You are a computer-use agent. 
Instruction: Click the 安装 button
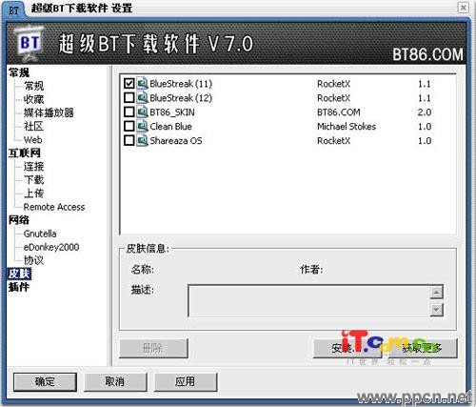coord(347,349)
